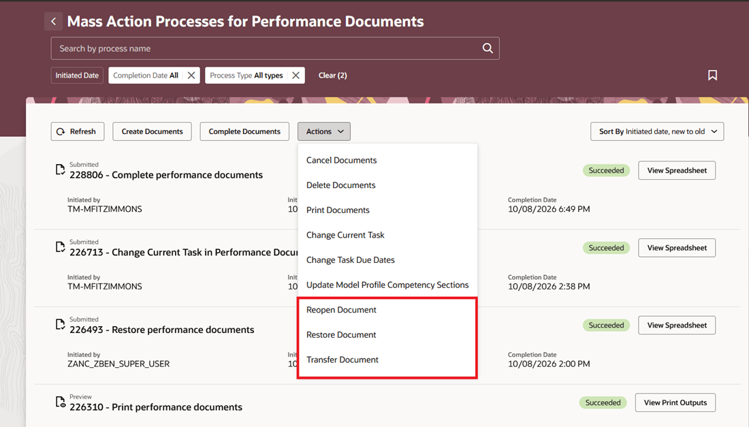
Task: Click the Succeeded badge for process 226713
Action: (x=606, y=248)
